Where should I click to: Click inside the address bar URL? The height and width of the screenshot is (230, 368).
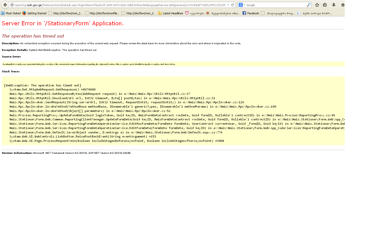120,5
